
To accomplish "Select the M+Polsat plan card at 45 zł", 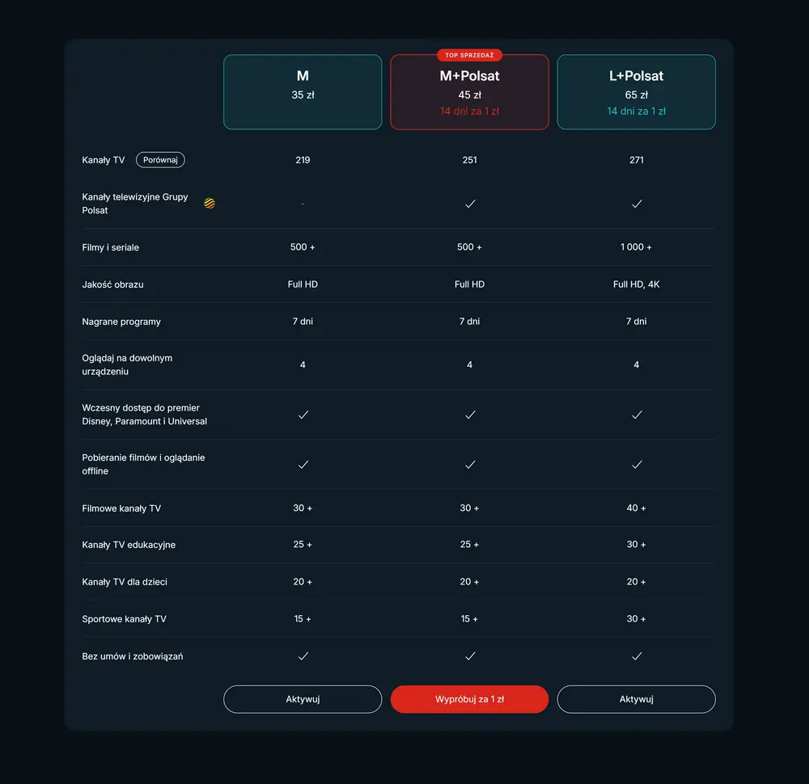I will 469,92.
